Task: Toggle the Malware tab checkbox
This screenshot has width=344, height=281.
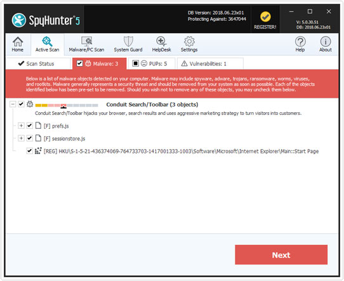Action: click(79, 63)
